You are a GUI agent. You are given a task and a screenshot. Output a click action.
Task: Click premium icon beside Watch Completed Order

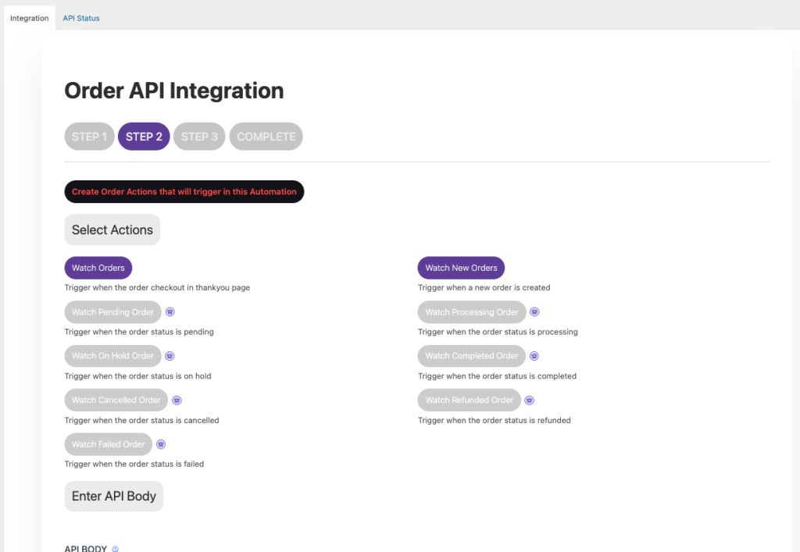click(x=534, y=356)
